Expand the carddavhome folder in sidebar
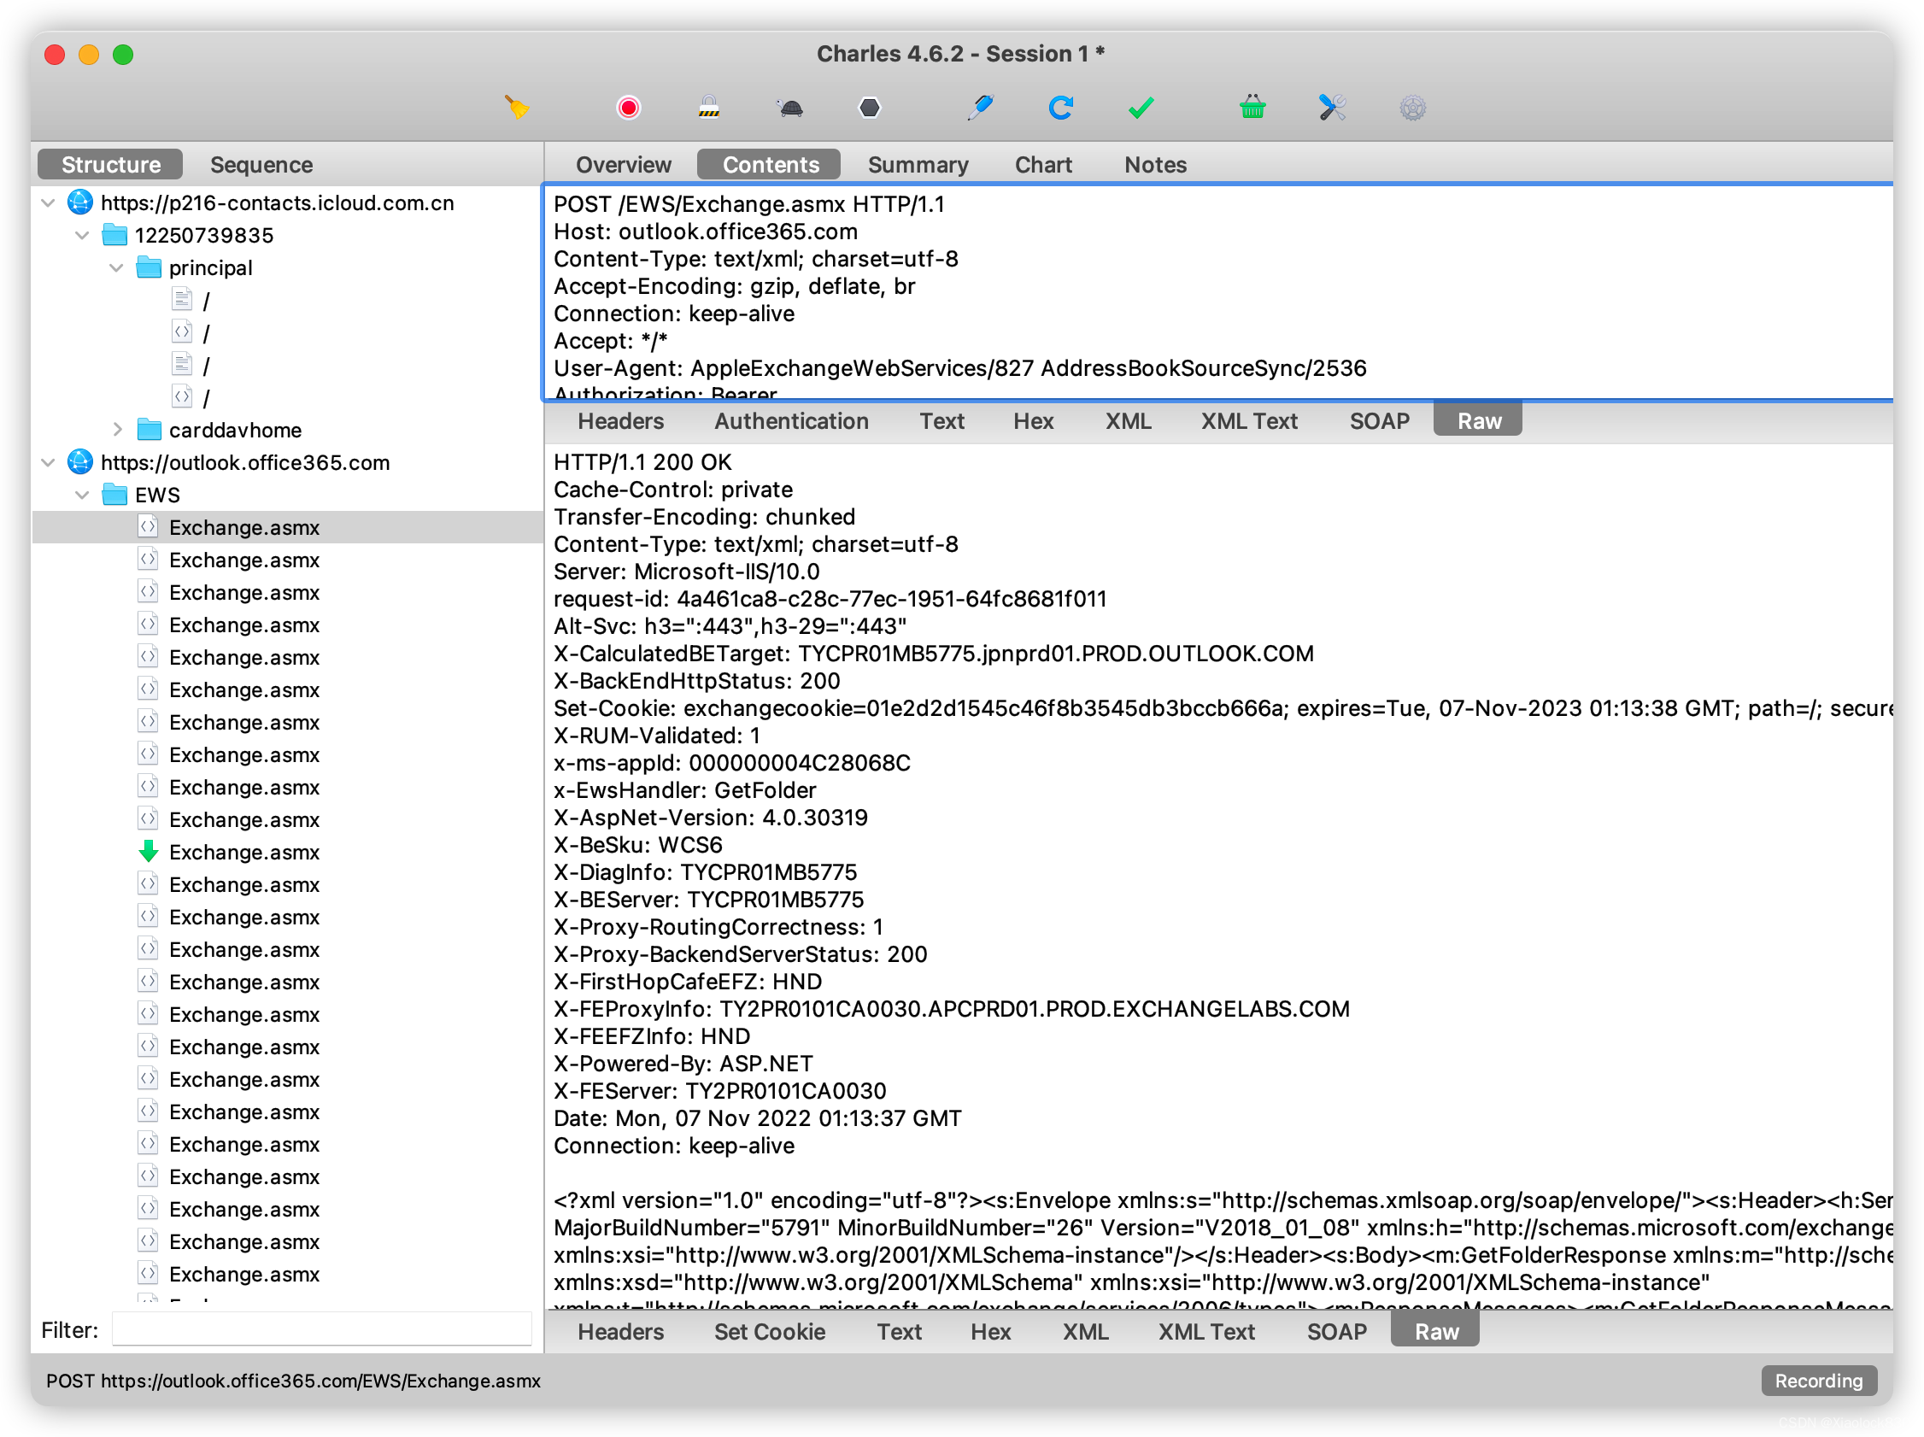The width and height of the screenshot is (1924, 1437). 120,427
